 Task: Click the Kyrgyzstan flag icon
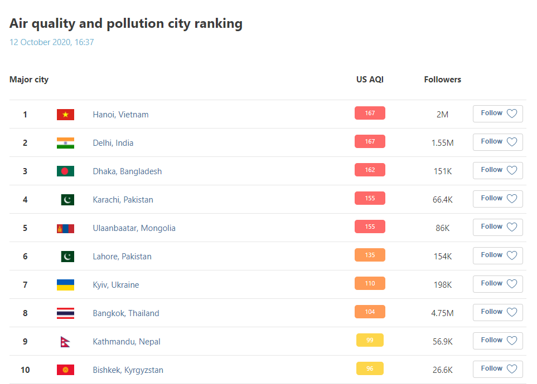(x=65, y=370)
